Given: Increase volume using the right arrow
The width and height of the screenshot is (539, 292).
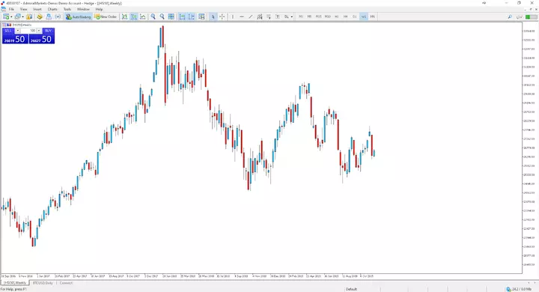Looking at the screenshot, I should point(39,31).
